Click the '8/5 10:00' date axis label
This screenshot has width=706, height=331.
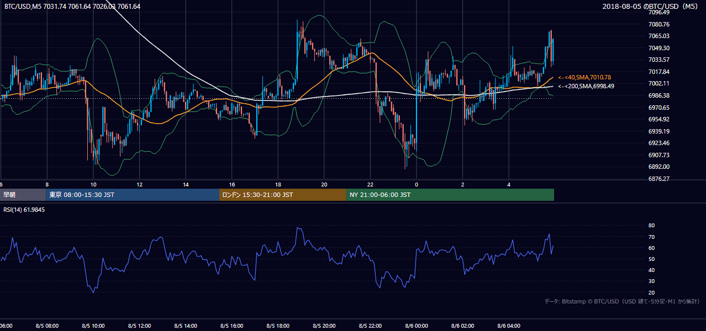click(93, 326)
